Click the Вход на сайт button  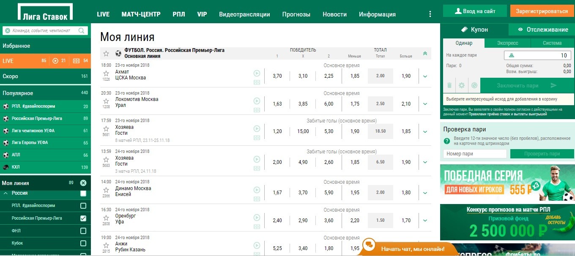475,11
